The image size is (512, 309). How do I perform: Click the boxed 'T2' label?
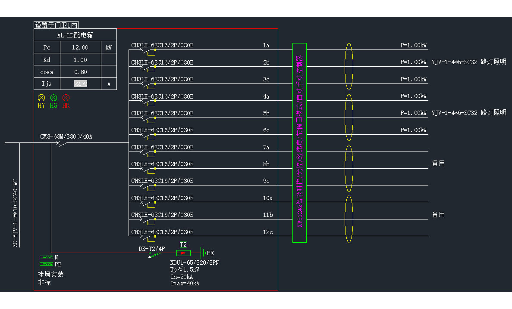click(183, 244)
